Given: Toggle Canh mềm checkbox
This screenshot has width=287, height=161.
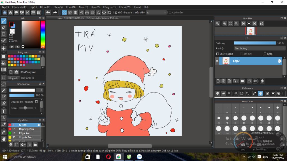Looking at the screenshot, I should [x=170, y=12].
